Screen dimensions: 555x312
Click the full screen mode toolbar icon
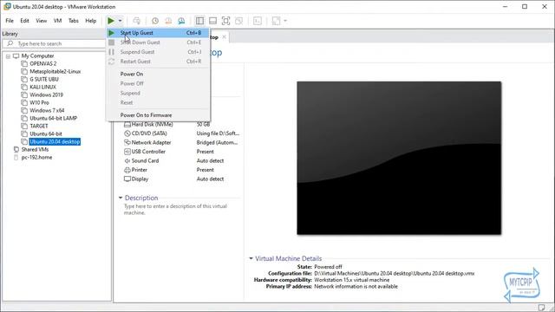pyautogui.click(x=225, y=21)
